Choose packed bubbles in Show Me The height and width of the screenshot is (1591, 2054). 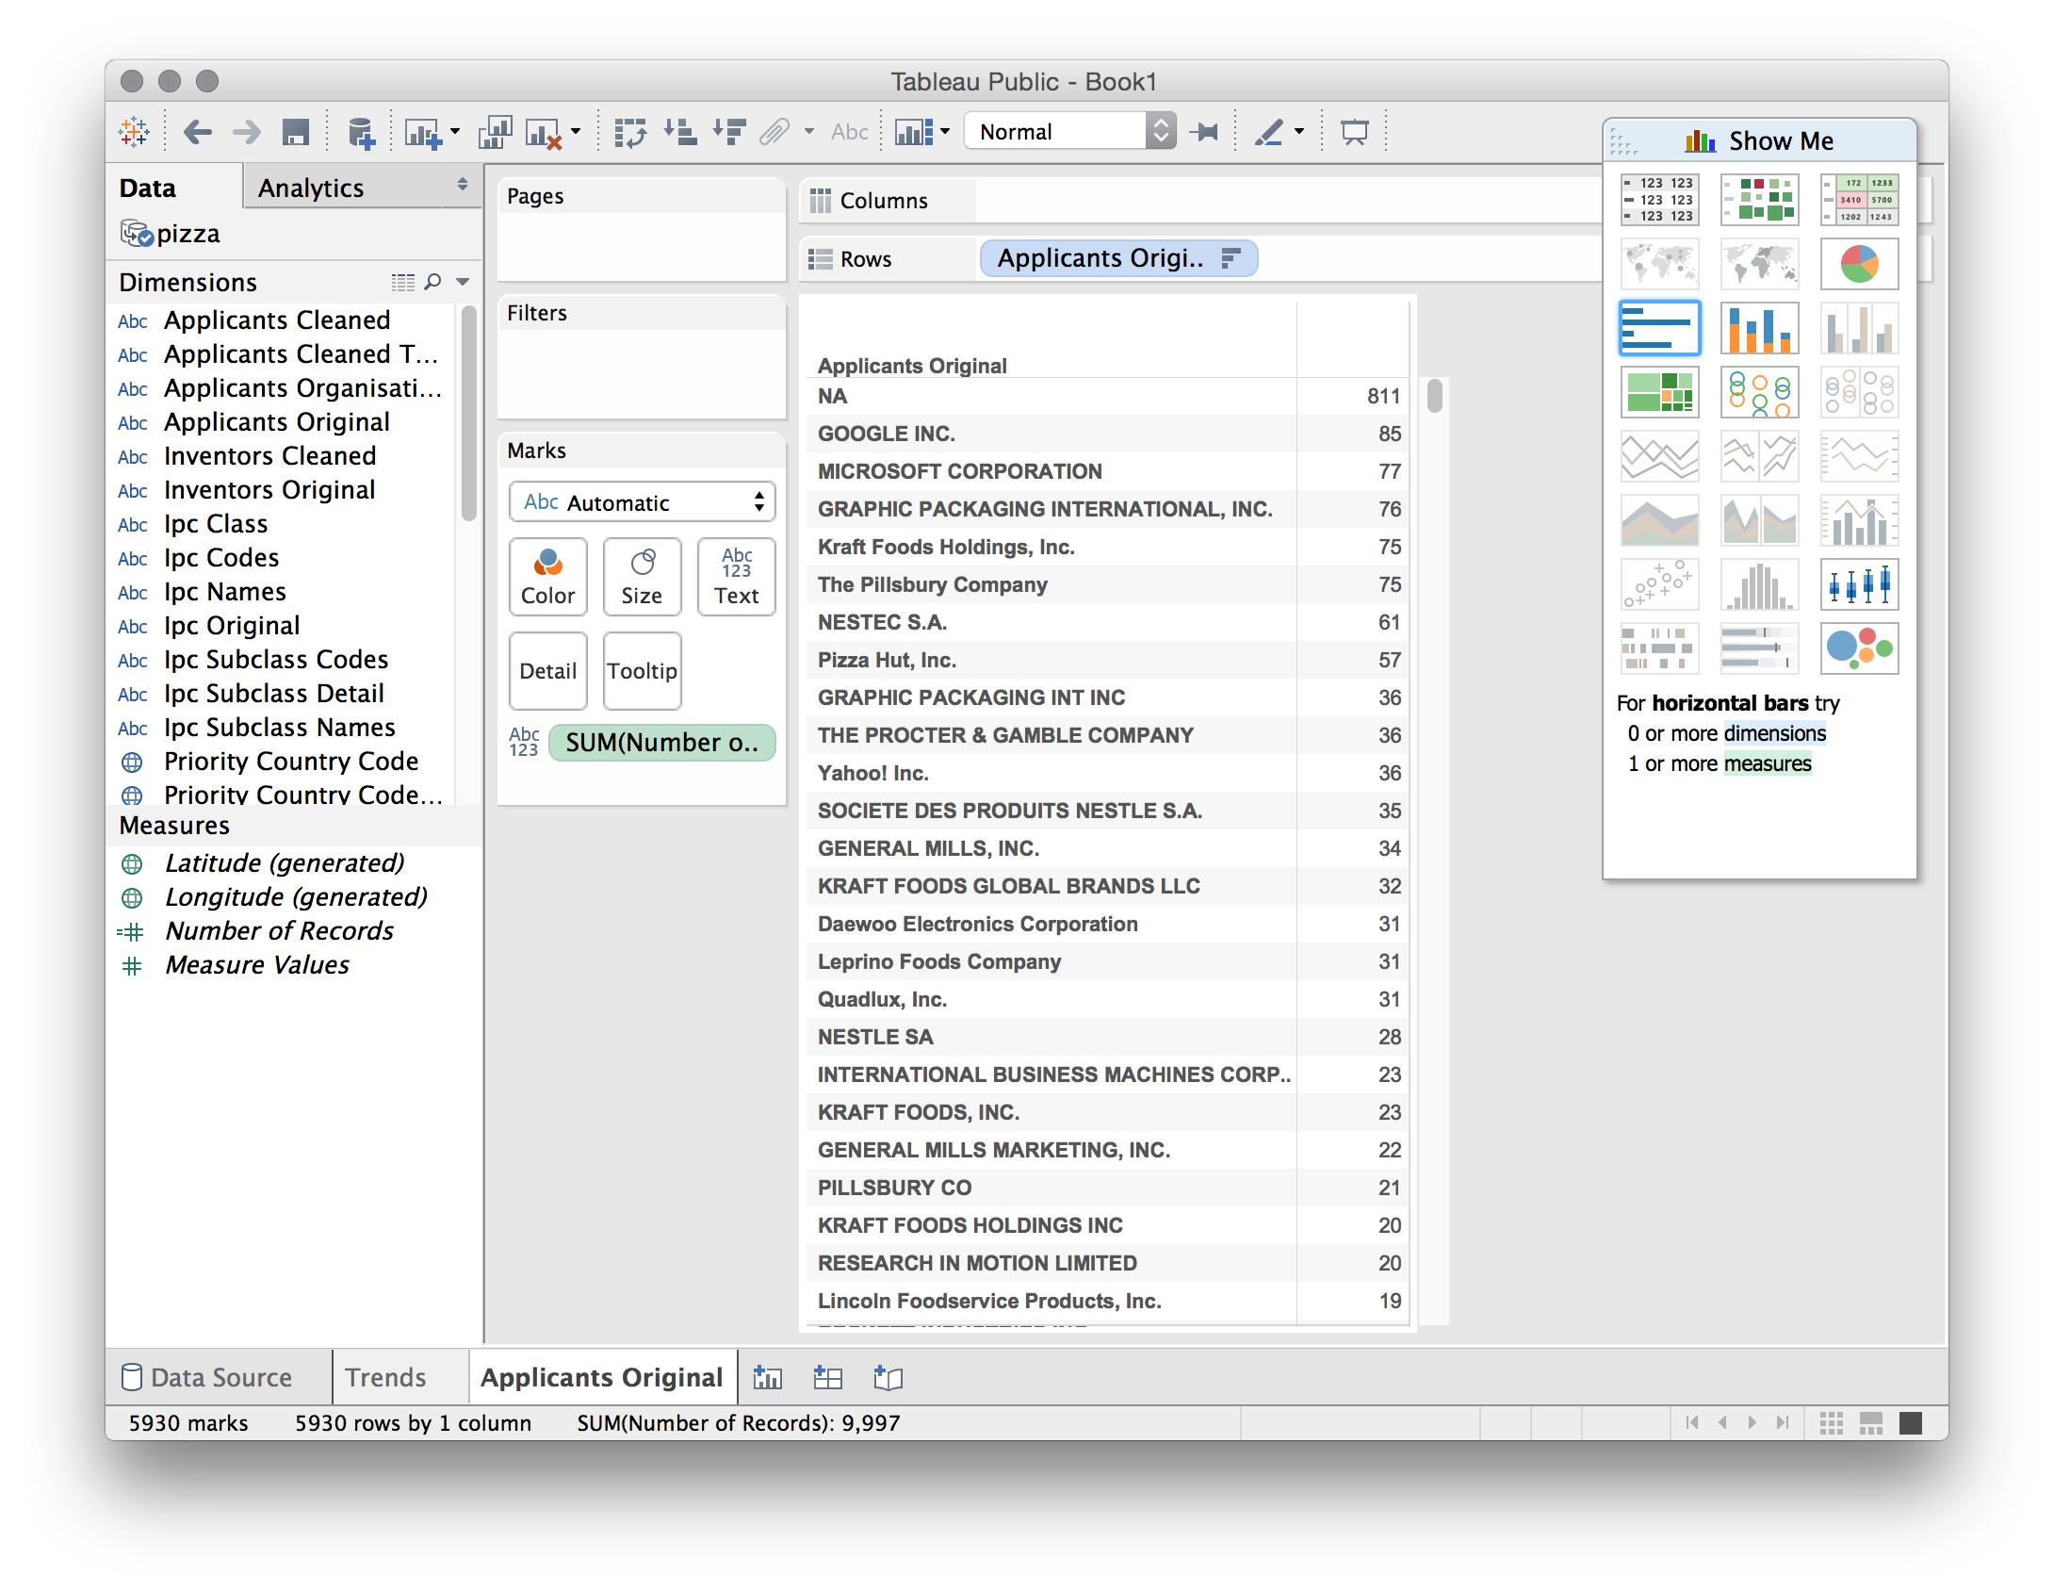(x=1859, y=648)
